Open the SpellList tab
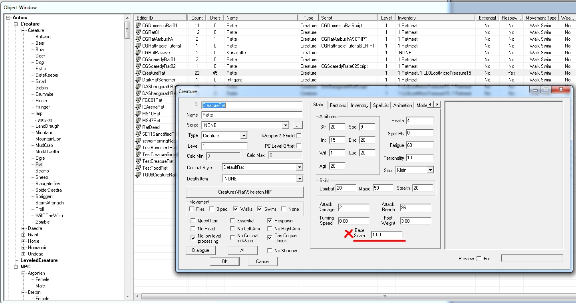 click(x=381, y=105)
